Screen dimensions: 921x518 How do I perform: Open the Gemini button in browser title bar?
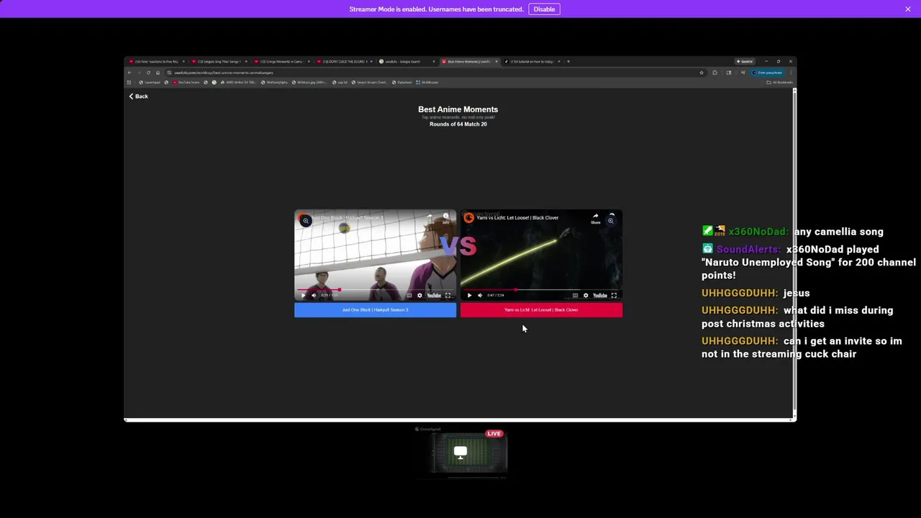(x=745, y=61)
